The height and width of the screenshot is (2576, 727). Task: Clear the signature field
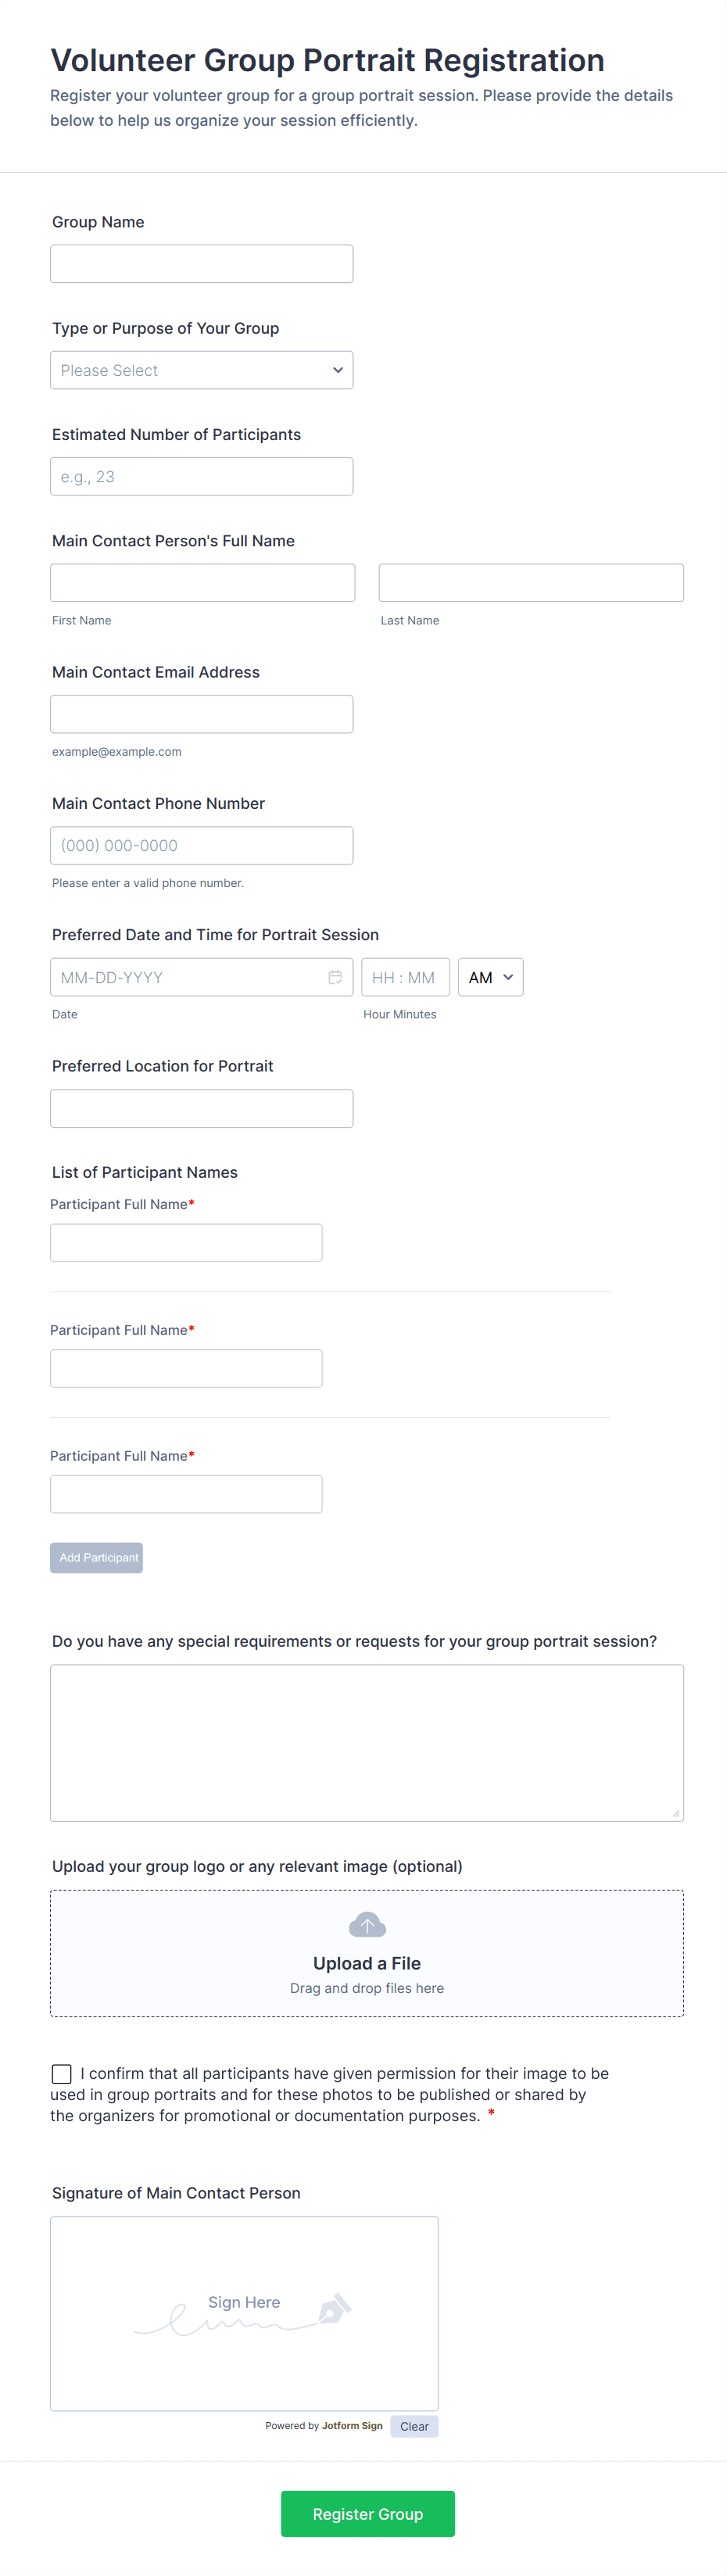click(x=414, y=2426)
